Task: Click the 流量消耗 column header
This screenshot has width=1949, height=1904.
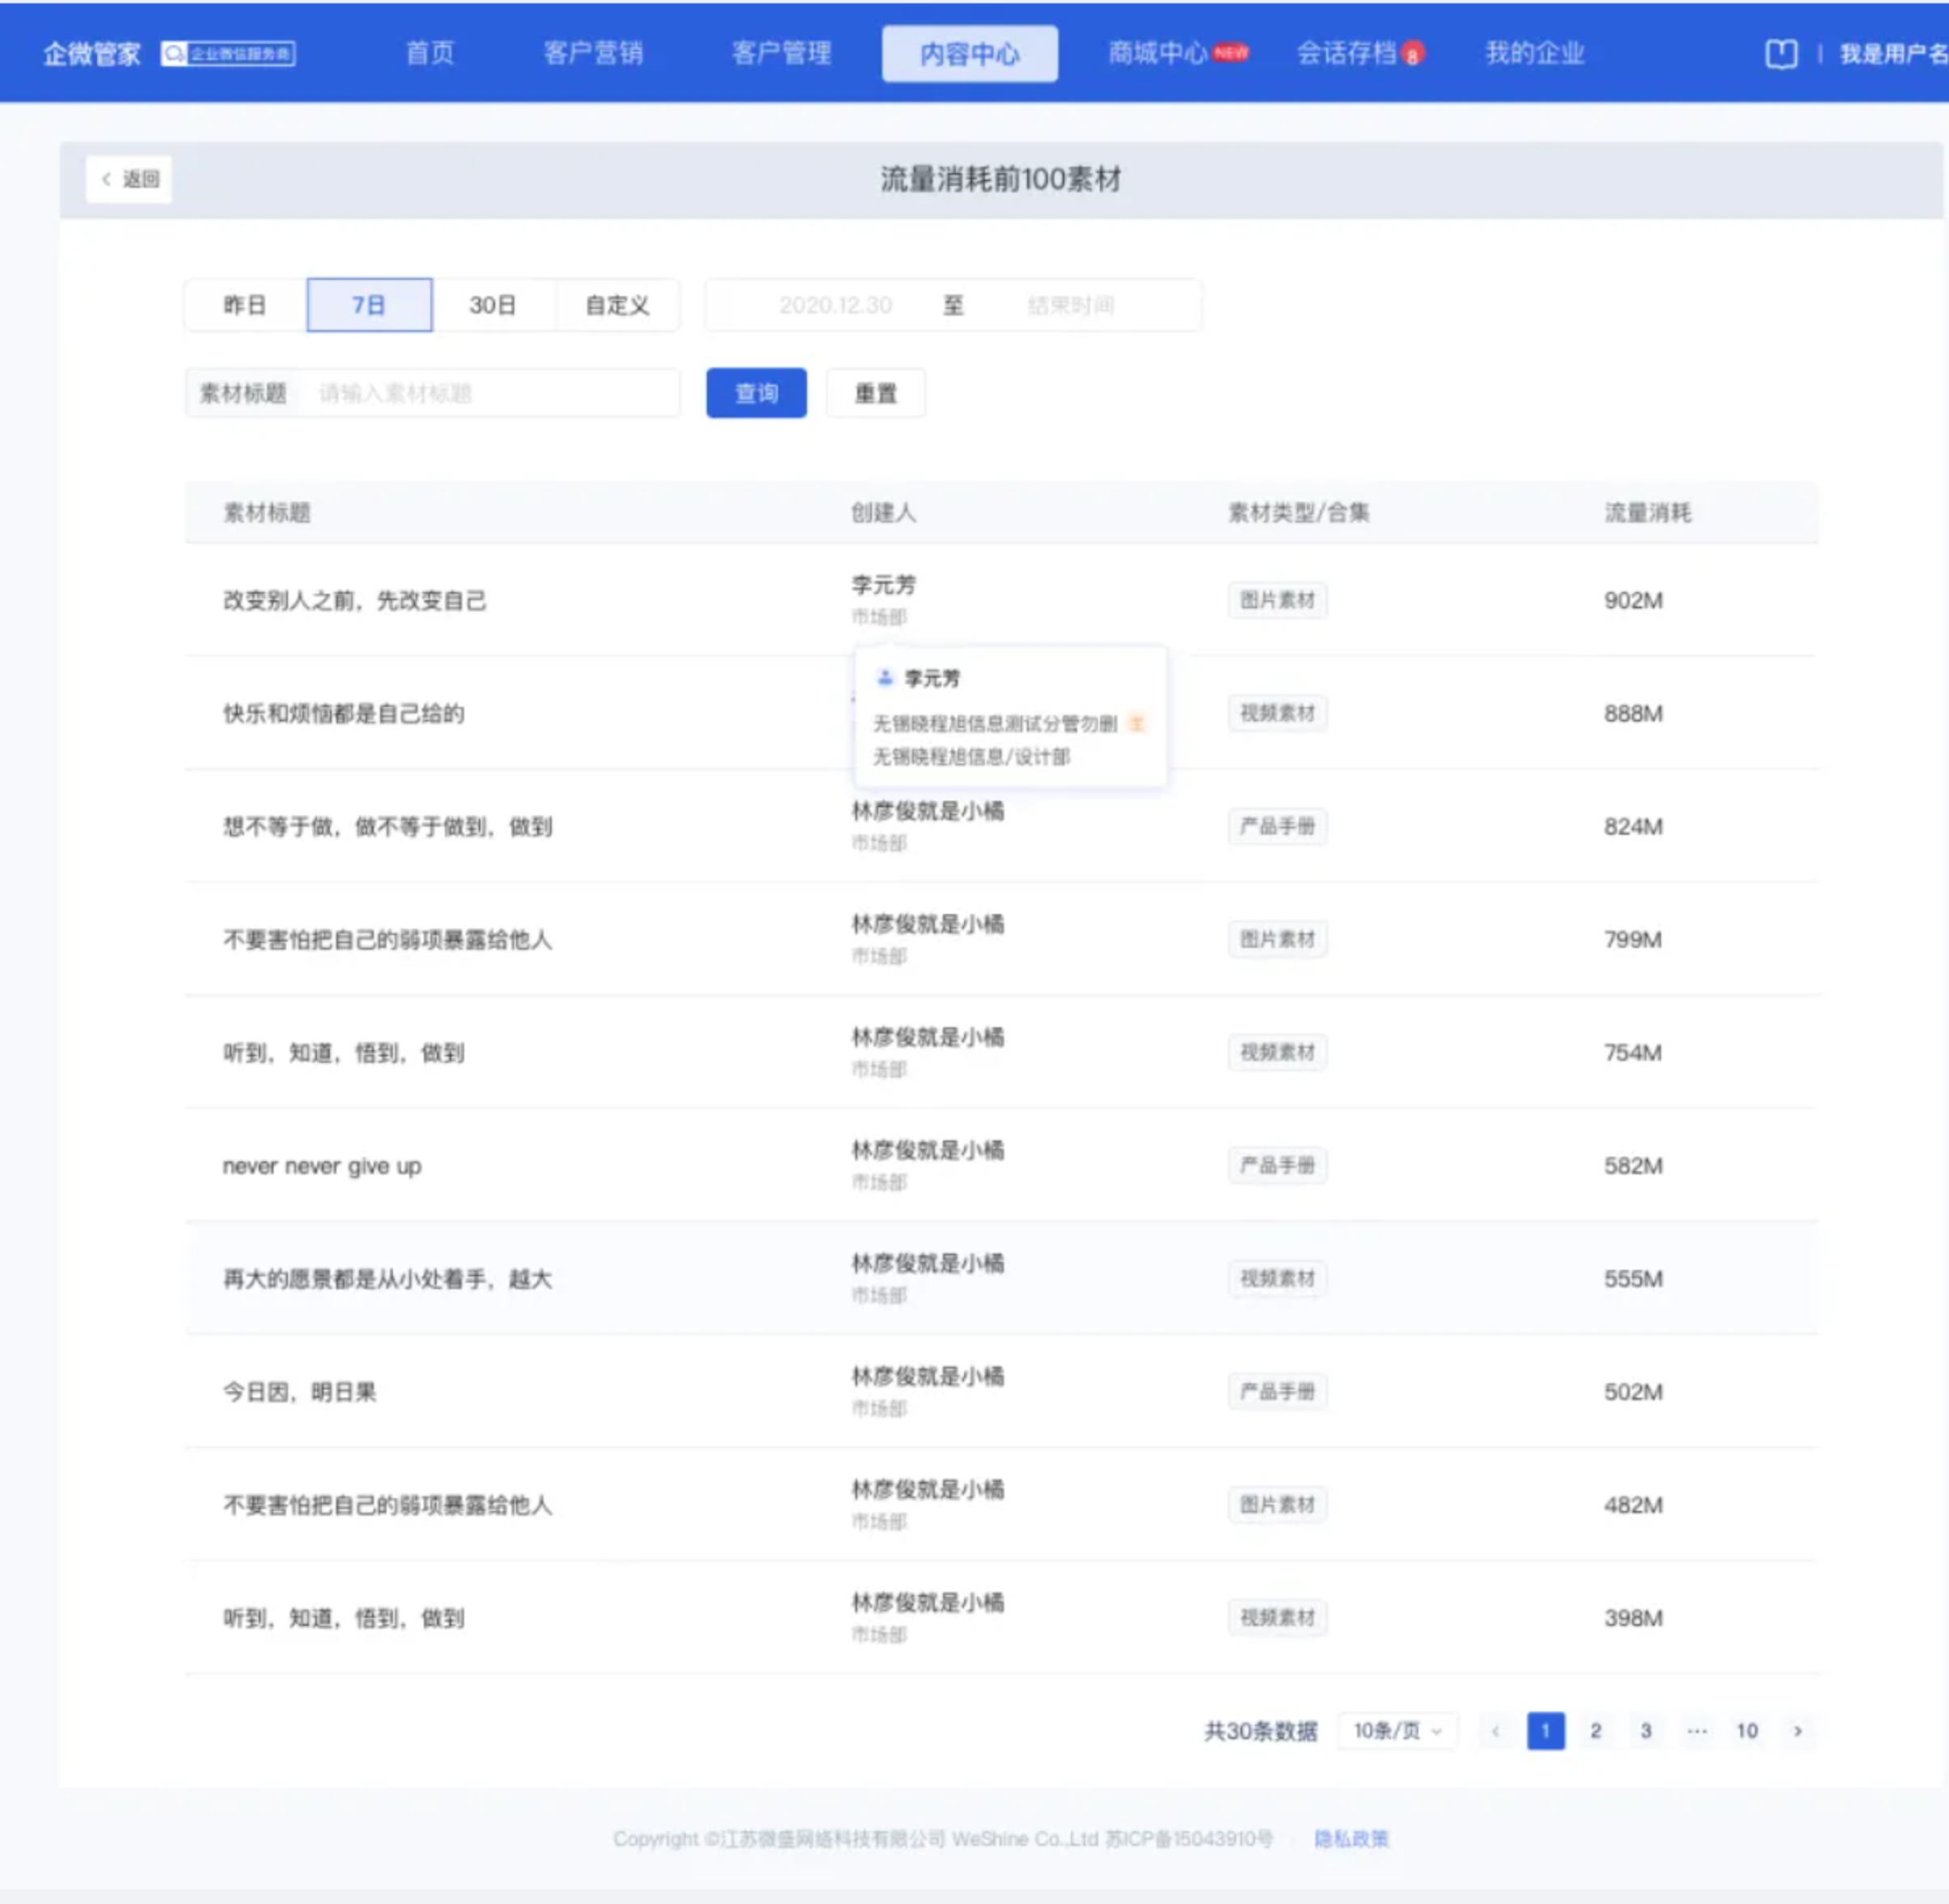Action: (1647, 513)
